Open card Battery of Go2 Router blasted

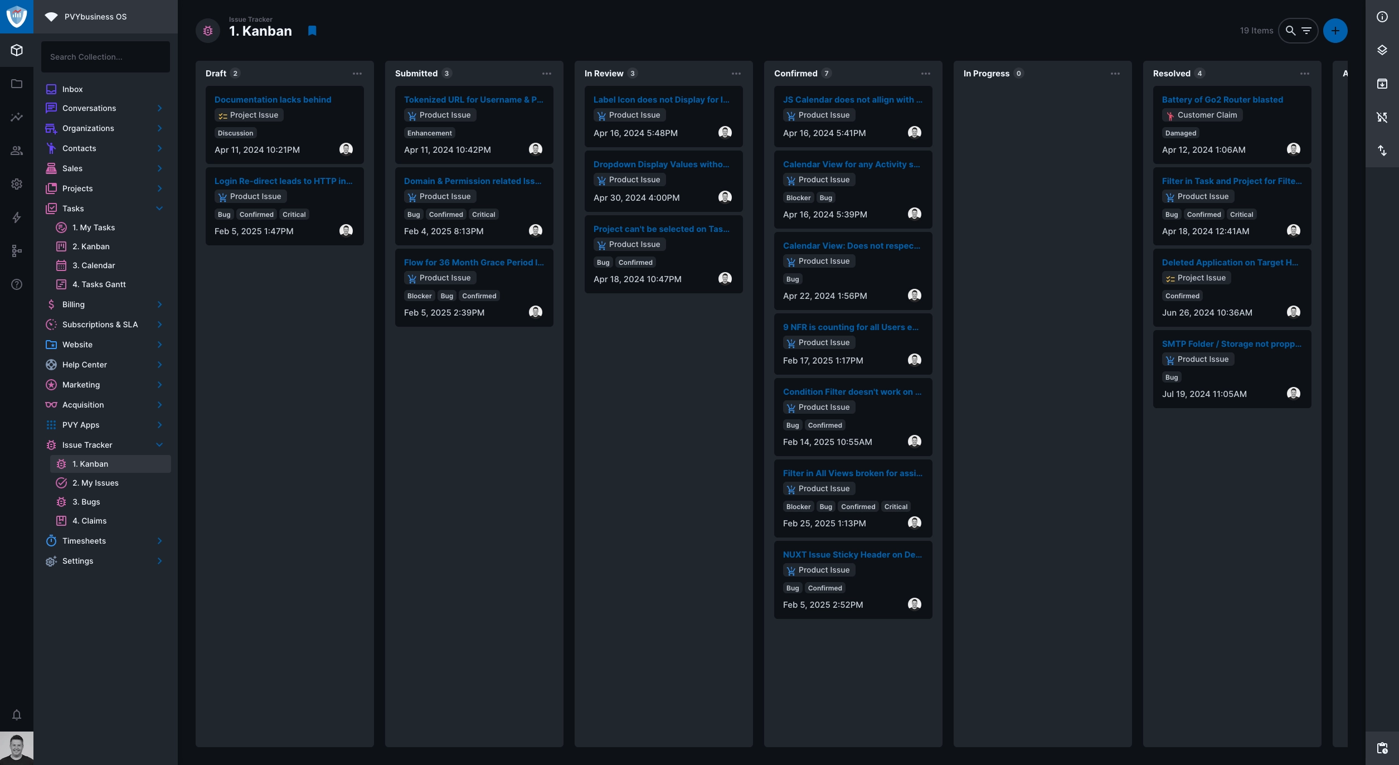[x=1232, y=125]
